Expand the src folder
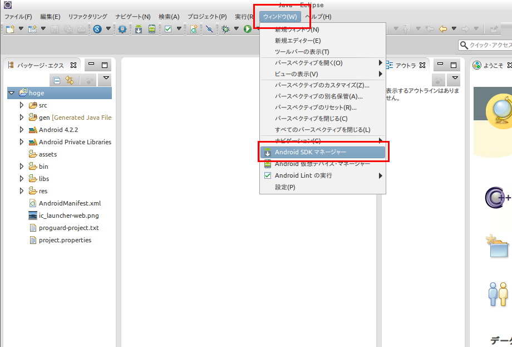Image resolution: width=512 pixels, height=347 pixels. (x=22, y=105)
